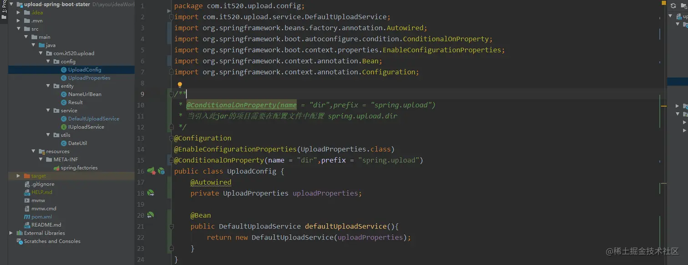Click the UploadConfig class name in code

pyautogui.click(x=252, y=171)
